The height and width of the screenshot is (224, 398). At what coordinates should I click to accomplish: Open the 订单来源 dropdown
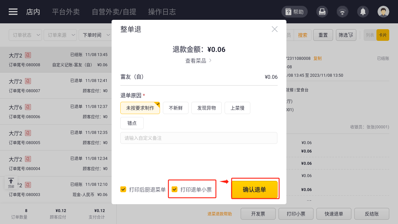[60, 35]
